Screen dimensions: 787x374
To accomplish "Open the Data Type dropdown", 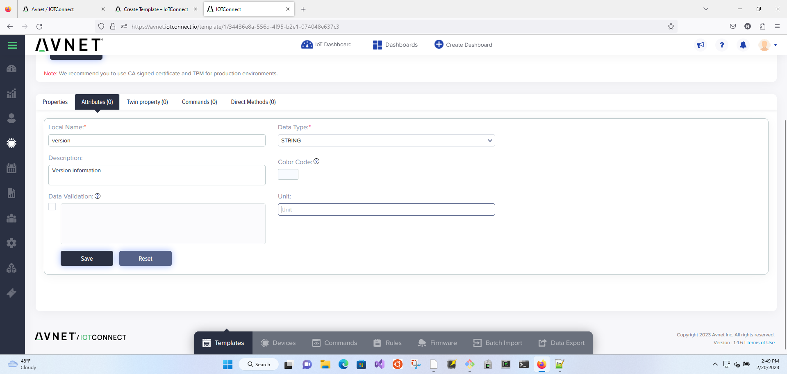I will point(387,140).
